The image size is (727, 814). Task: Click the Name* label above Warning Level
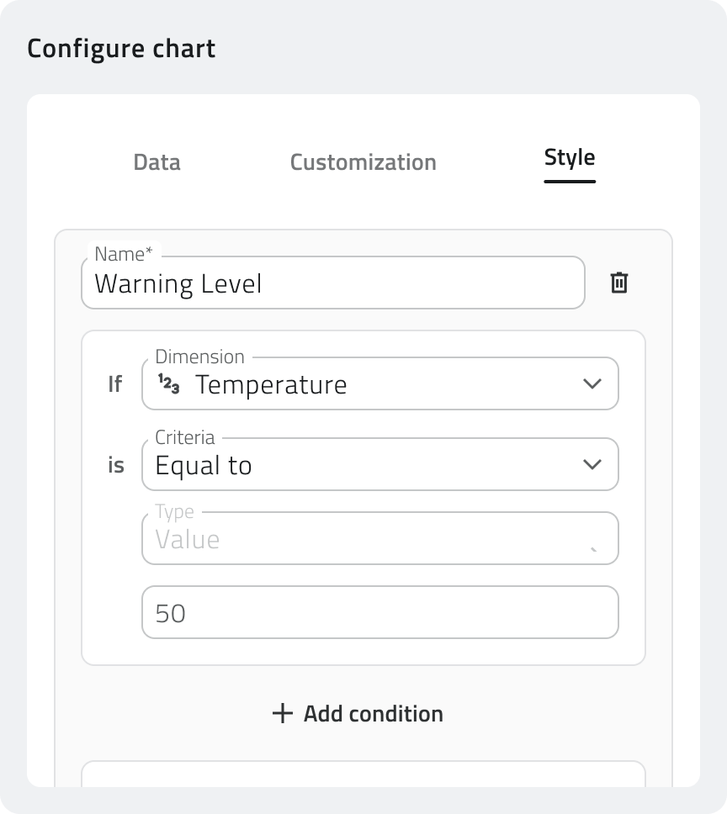click(x=124, y=254)
